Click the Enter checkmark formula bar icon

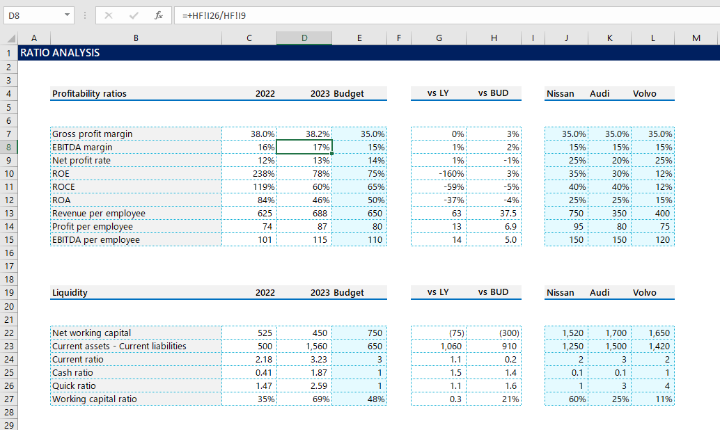(x=134, y=15)
